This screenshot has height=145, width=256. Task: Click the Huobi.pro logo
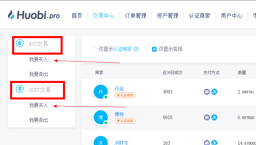(34, 15)
